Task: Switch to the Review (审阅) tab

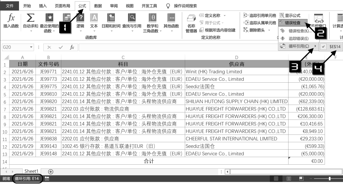Action: point(114,6)
